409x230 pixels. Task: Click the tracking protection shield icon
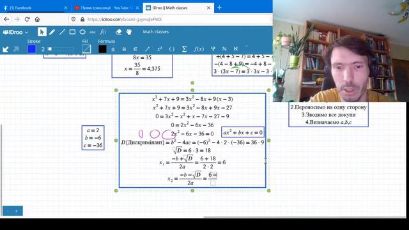pyautogui.click(x=73, y=19)
